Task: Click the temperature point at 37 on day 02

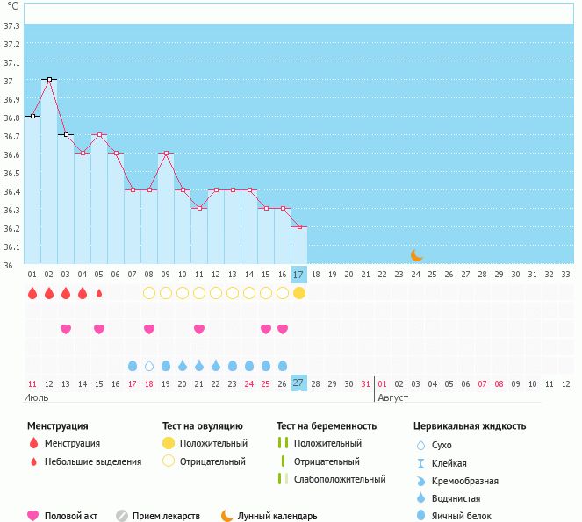Action: [49, 79]
